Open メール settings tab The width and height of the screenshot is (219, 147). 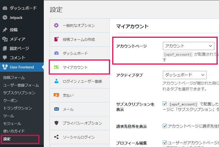tap(80, 109)
